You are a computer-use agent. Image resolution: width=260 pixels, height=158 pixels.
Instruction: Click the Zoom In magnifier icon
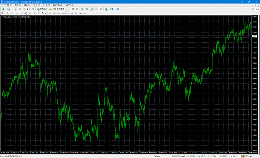pyautogui.click(x=82, y=8)
